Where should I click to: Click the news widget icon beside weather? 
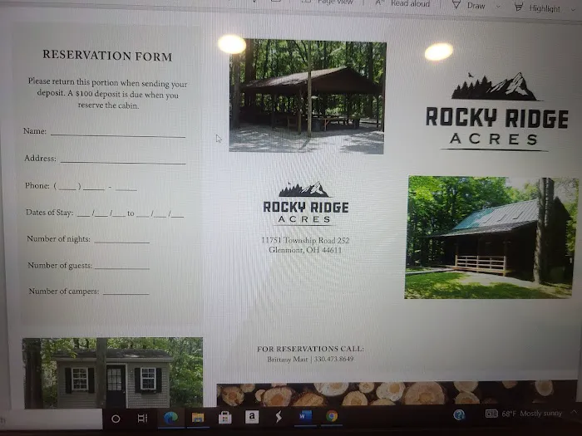pos(491,414)
